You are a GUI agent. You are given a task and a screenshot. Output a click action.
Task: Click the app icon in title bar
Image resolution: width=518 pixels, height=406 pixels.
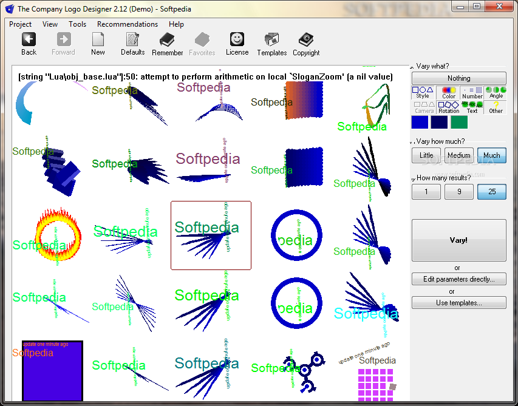pos(10,9)
